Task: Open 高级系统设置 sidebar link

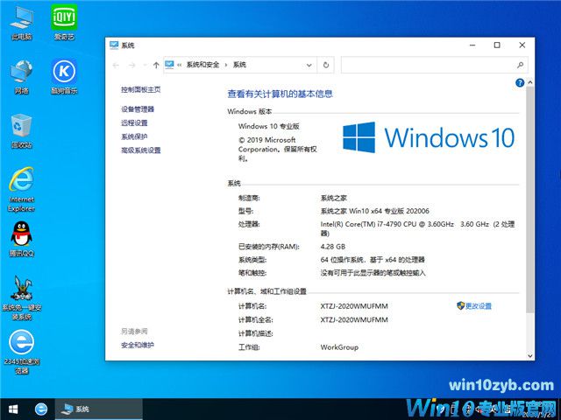Action: click(x=140, y=150)
